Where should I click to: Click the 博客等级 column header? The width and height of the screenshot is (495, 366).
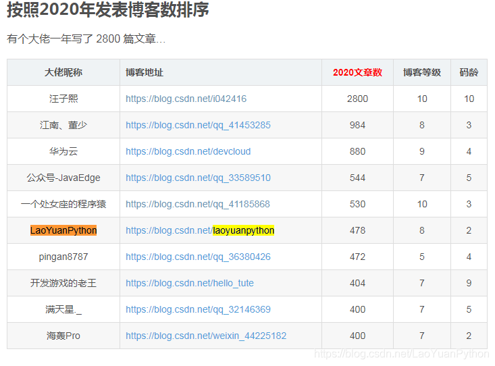coord(422,72)
